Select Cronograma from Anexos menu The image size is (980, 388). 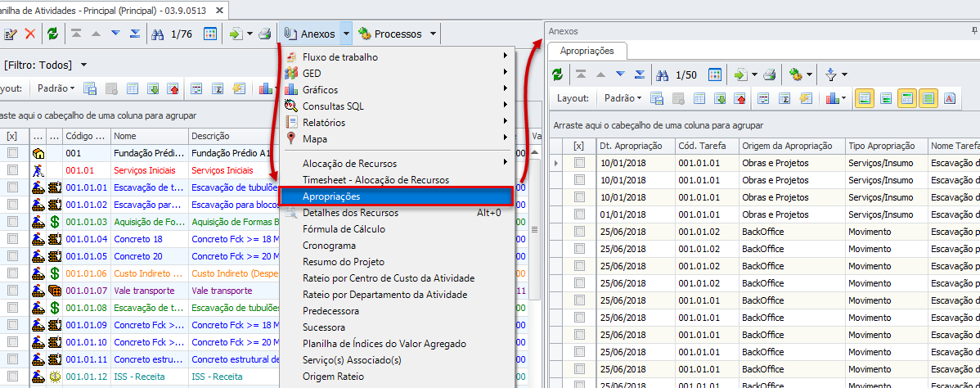pyautogui.click(x=398, y=246)
